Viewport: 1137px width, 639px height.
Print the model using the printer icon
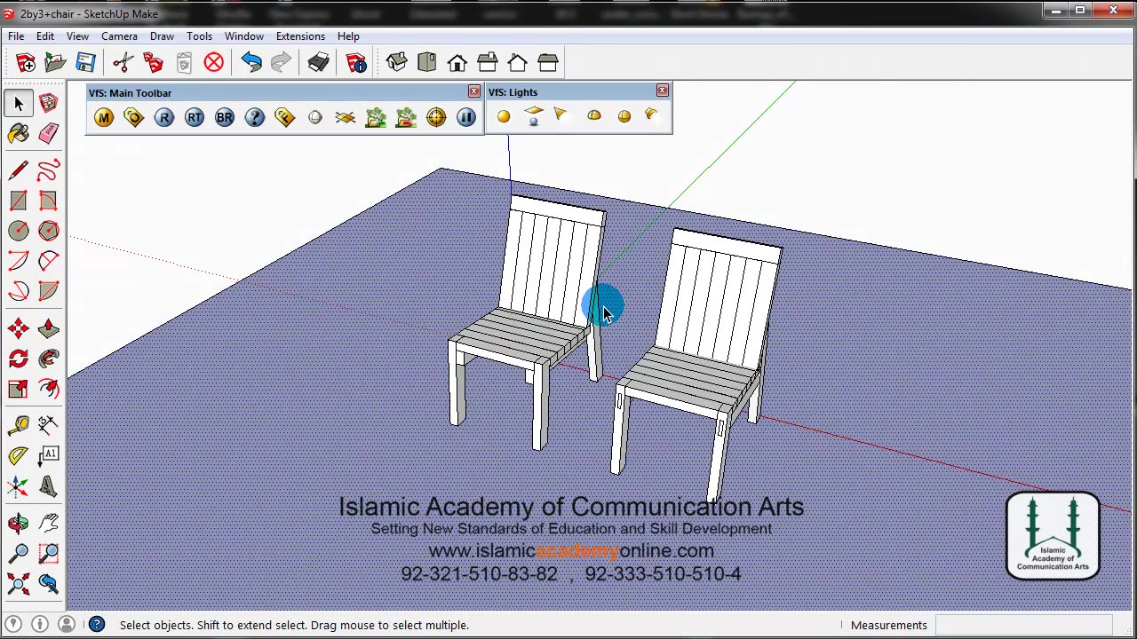point(319,62)
